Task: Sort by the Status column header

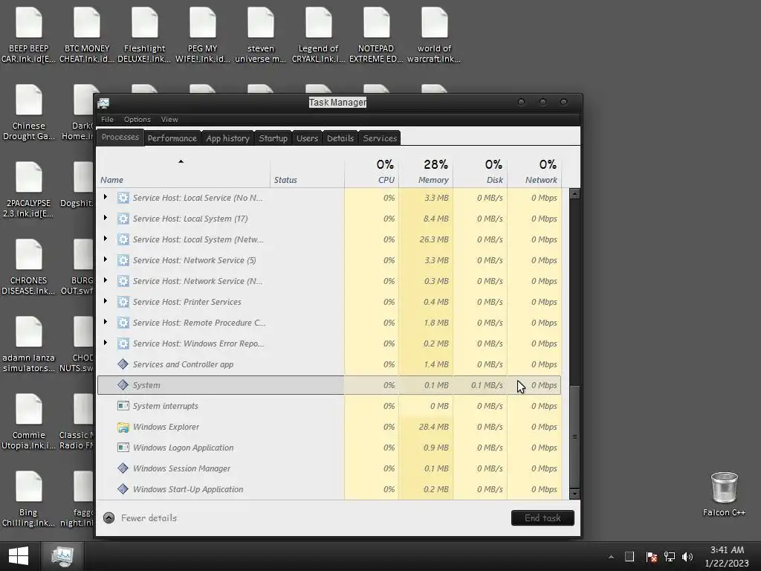Action: pyautogui.click(x=307, y=172)
